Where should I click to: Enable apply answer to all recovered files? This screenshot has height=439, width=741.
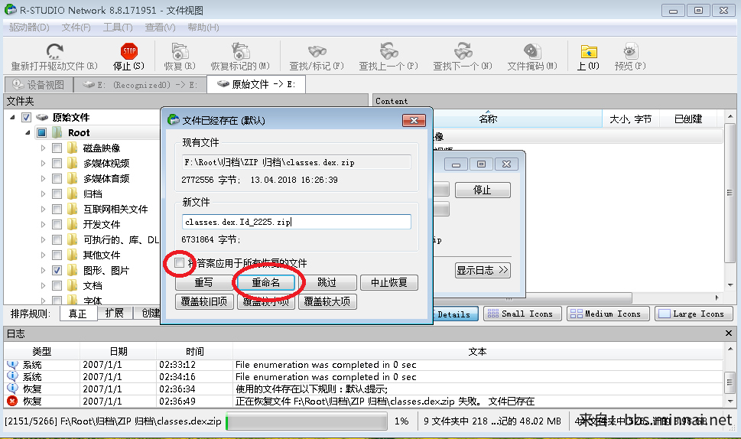(179, 263)
